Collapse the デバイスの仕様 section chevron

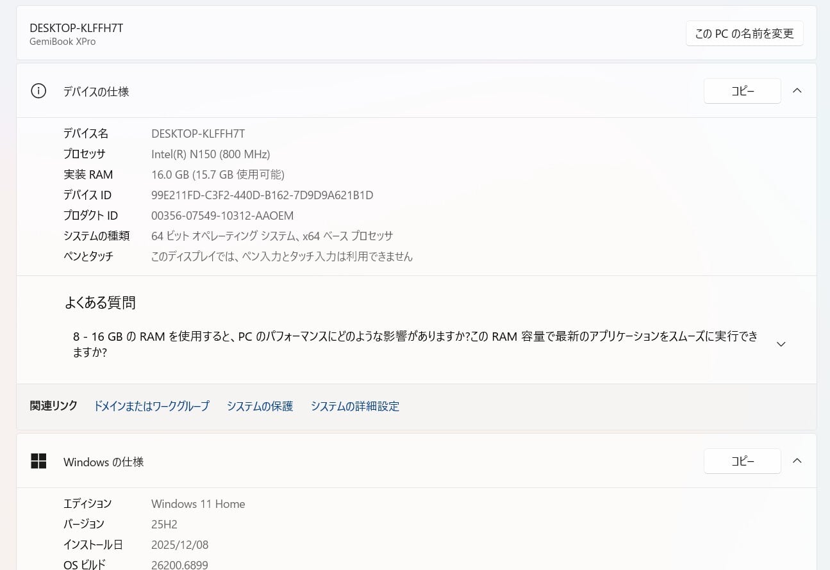coord(797,91)
